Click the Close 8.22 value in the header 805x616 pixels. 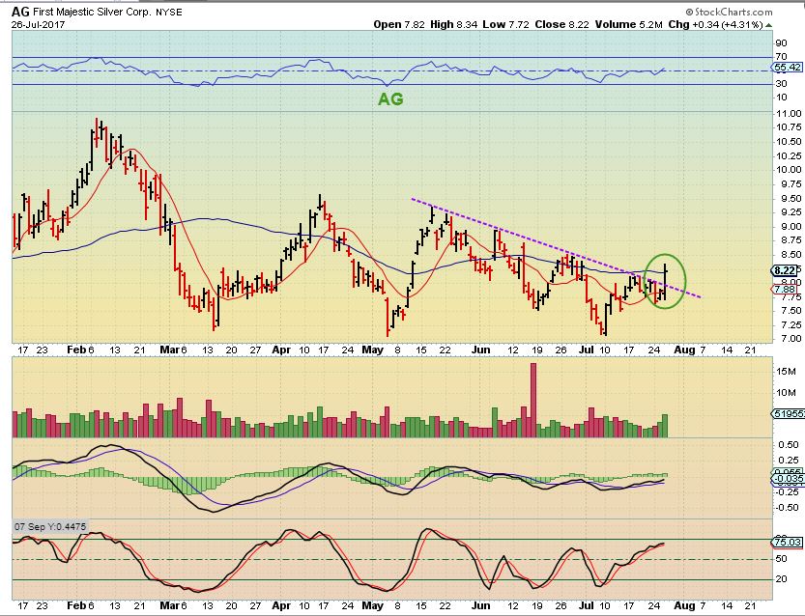pos(562,24)
